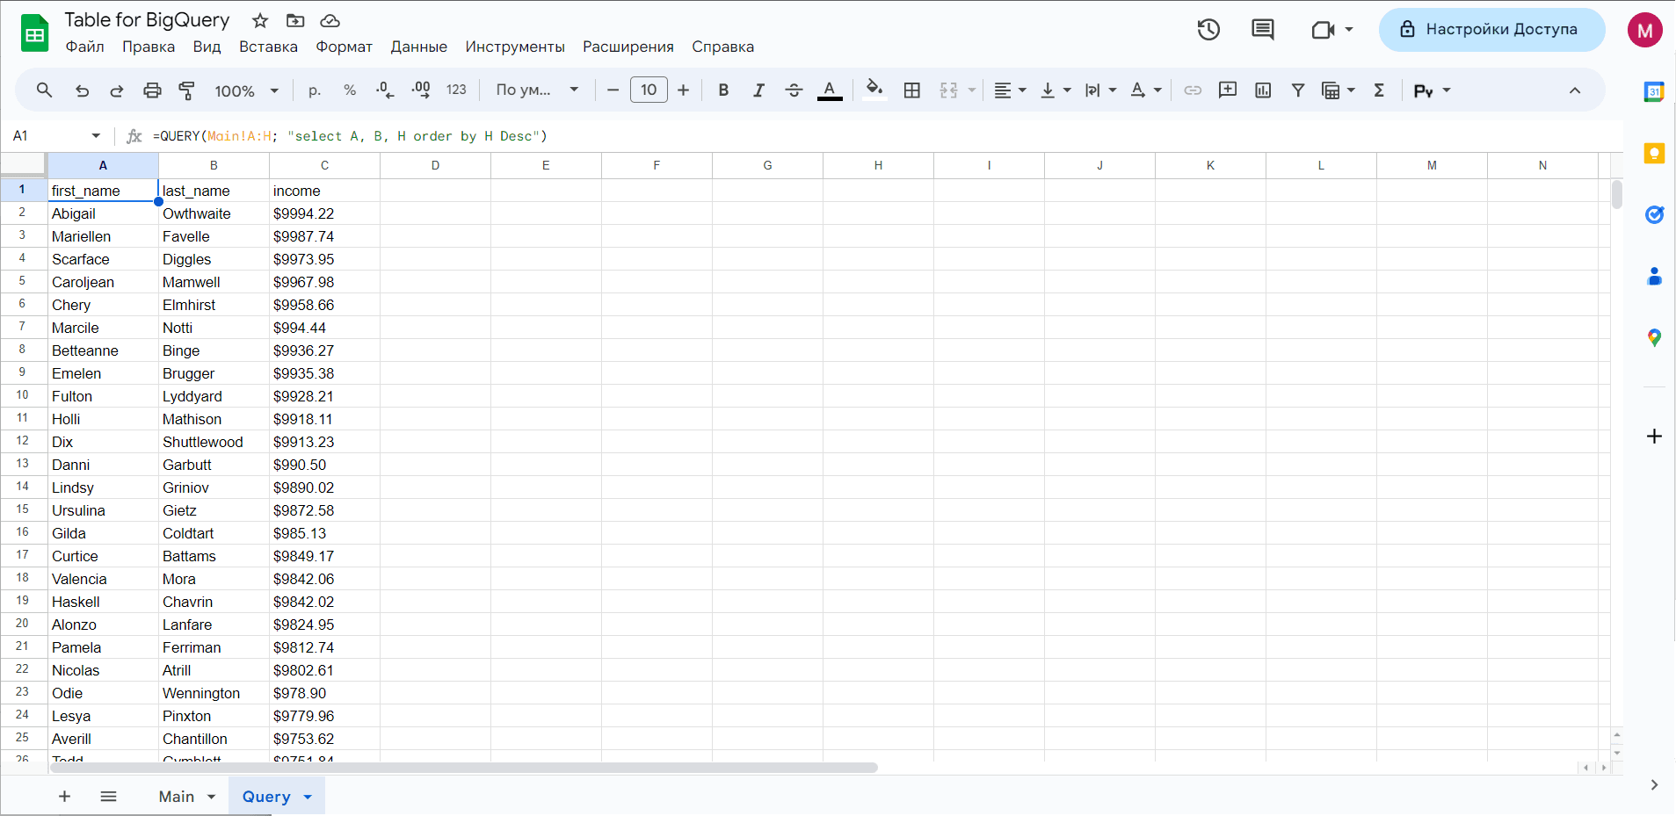
Task: Open the Данные menu
Action: [x=419, y=47]
